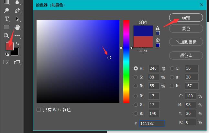Click the R field showing 17
The image size is (209, 133).
[154, 96]
